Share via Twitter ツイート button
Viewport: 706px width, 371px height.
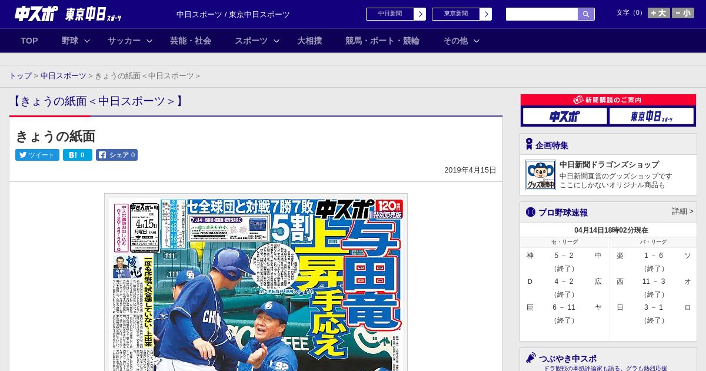click(37, 155)
